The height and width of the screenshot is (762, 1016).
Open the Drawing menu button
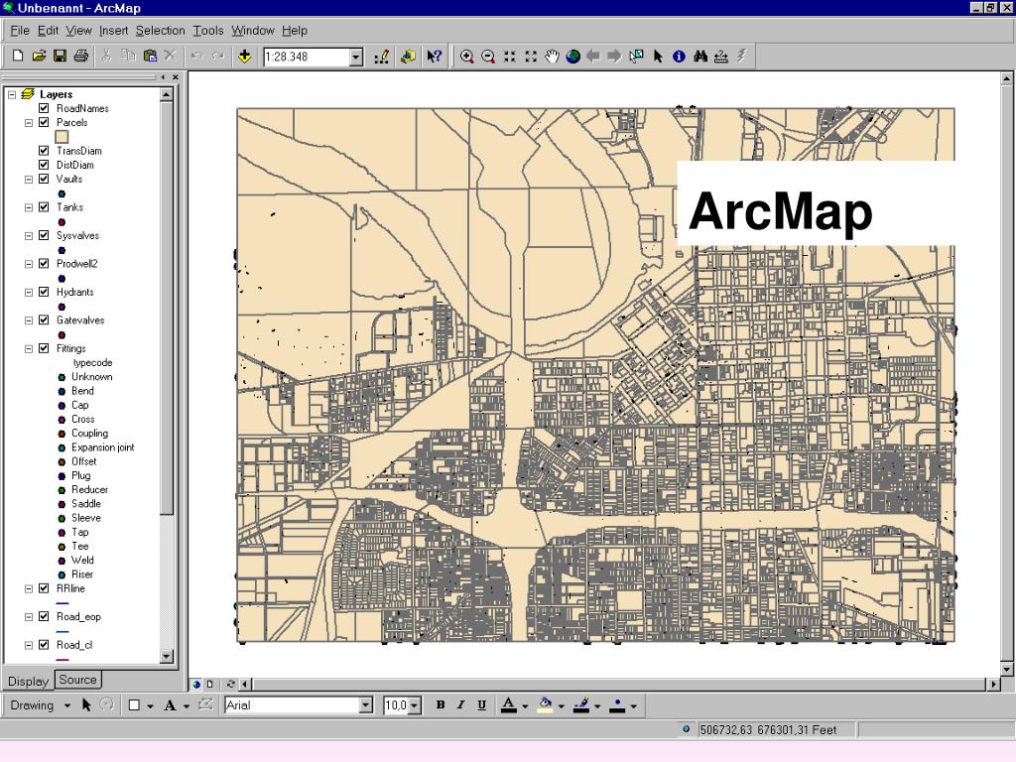(x=40, y=705)
